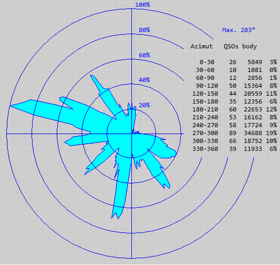Click the 80% ring label
This screenshot has height=265, width=280.
[144, 30]
